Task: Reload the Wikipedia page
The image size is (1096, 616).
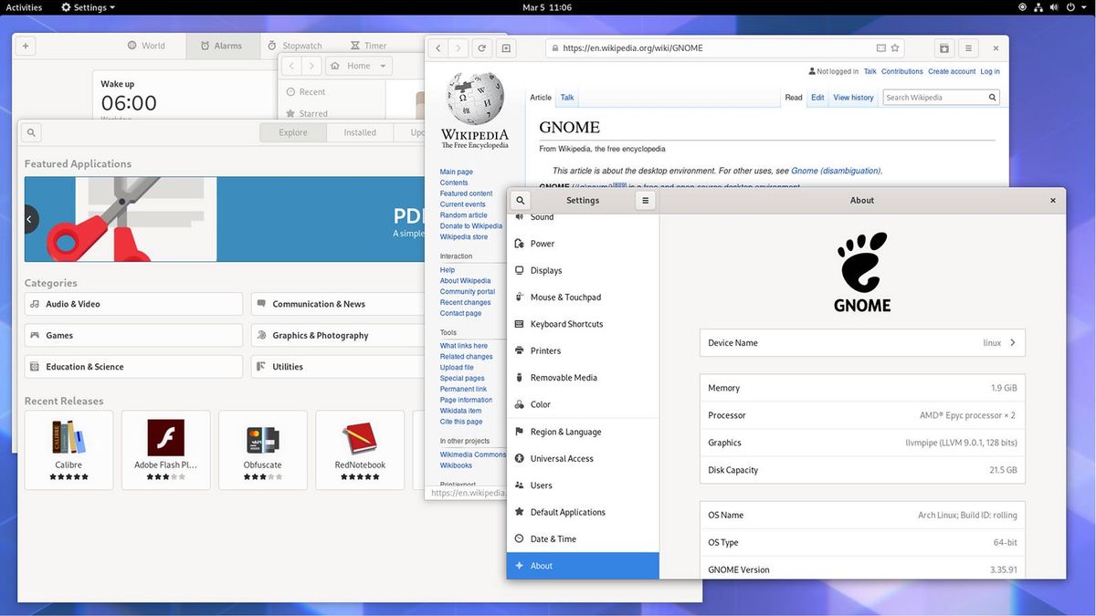Action: (x=482, y=48)
